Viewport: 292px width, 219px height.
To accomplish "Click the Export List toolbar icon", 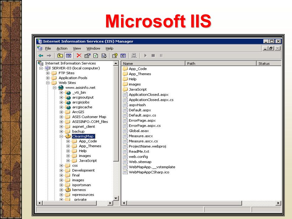I will pos(104,55).
